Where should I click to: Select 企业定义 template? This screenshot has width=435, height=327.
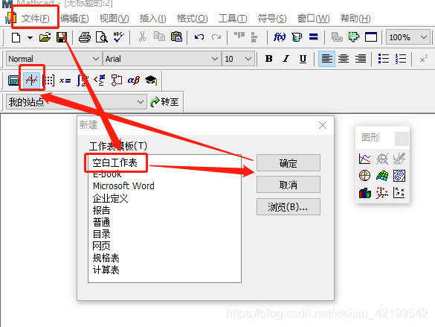pos(110,198)
